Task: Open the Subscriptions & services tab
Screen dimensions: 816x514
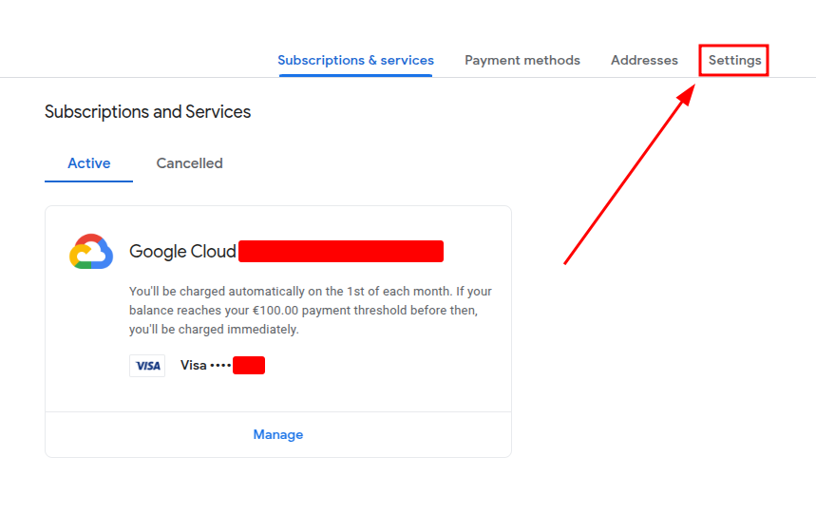Action: coord(355,60)
